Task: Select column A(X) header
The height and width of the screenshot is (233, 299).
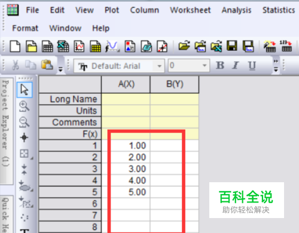Action: coord(126,84)
